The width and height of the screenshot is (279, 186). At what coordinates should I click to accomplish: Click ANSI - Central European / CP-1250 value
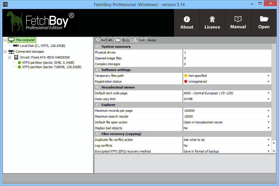(x=208, y=93)
